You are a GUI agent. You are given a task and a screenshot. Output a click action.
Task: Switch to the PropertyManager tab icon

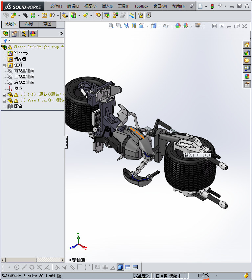[14, 33]
